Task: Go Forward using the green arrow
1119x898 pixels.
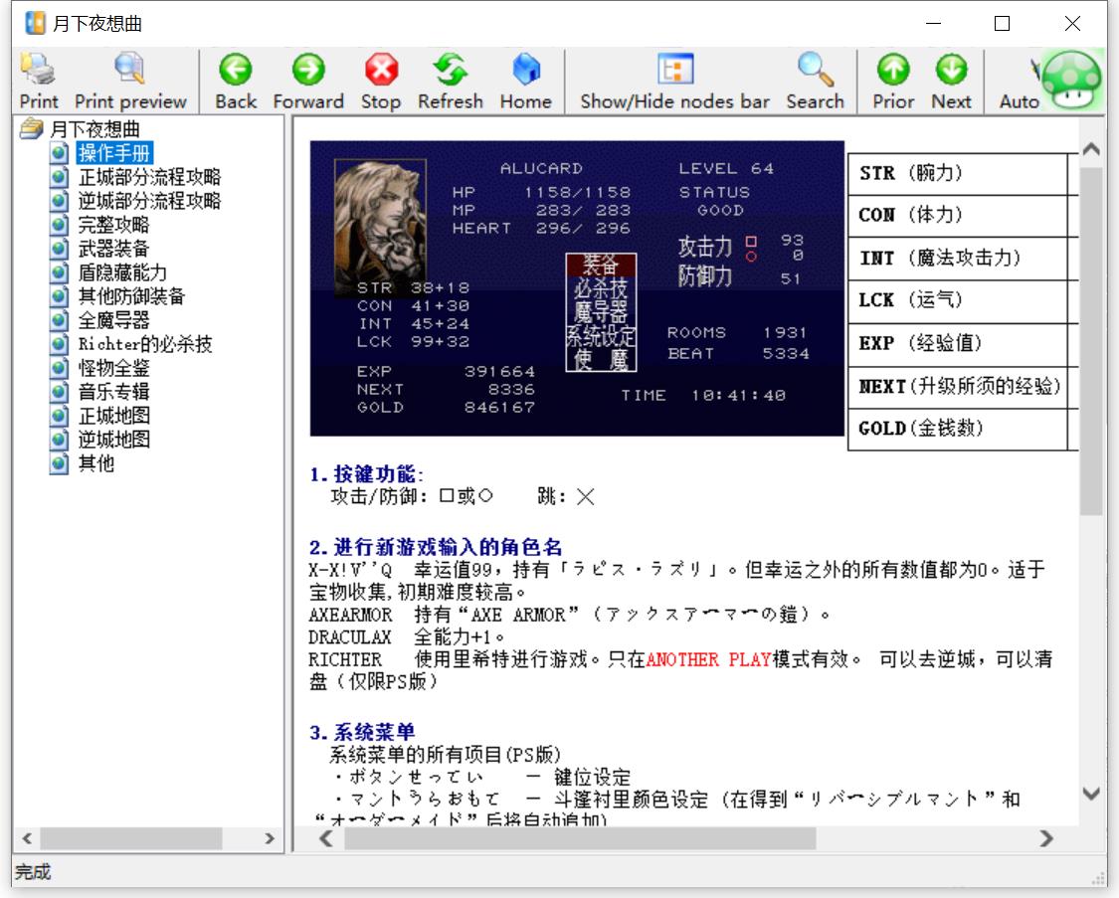Action: pyautogui.click(x=308, y=81)
